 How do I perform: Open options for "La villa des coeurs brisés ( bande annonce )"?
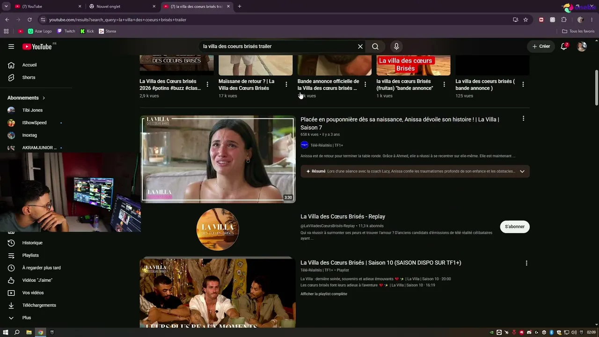(x=523, y=84)
